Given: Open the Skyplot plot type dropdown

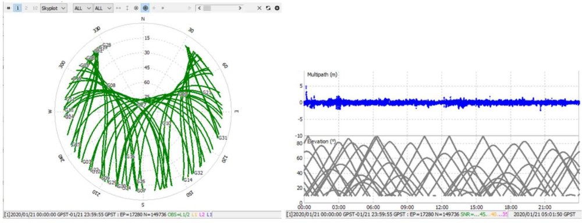Looking at the screenshot, I should click(x=54, y=8).
